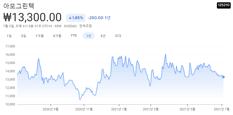The width and height of the screenshot is (233, 115).
Task: Switch to the 1개월 range tab
Action: (39, 36)
